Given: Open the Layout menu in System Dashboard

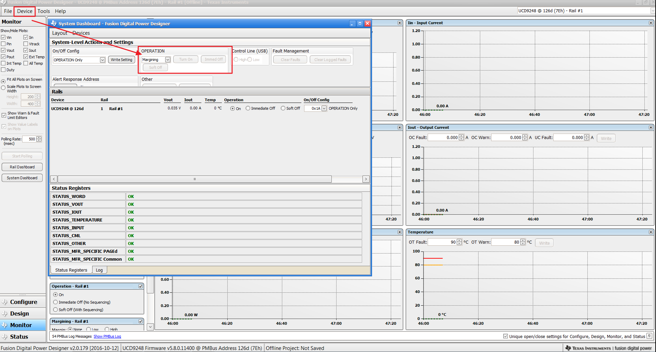Looking at the screenshot, I should pos(60,33).
